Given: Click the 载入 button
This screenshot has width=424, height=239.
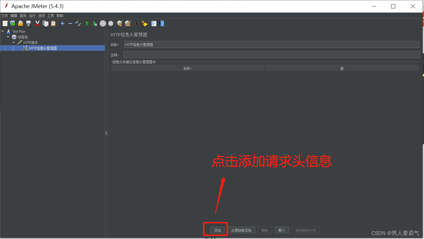Looking at the screenshot, I should click(x=282, y=230).
